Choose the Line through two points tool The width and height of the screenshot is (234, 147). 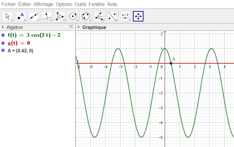click(x=34, y=16)
